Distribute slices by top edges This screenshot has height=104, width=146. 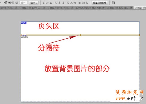(68, 3)
